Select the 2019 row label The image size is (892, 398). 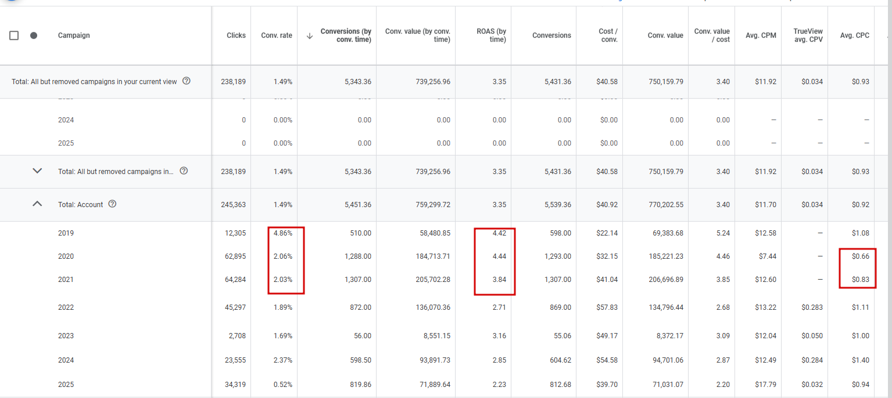click(66, 233)
